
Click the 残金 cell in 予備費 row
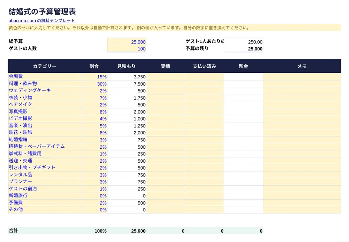click(243, 203)
